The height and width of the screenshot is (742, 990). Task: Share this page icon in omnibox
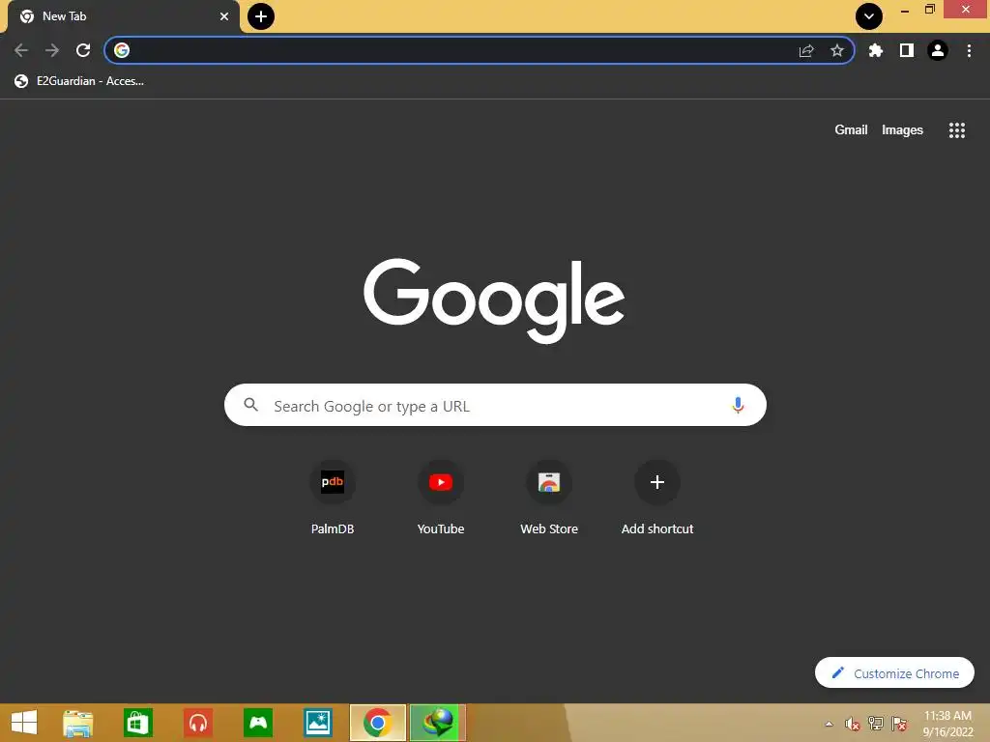point(806,50)
